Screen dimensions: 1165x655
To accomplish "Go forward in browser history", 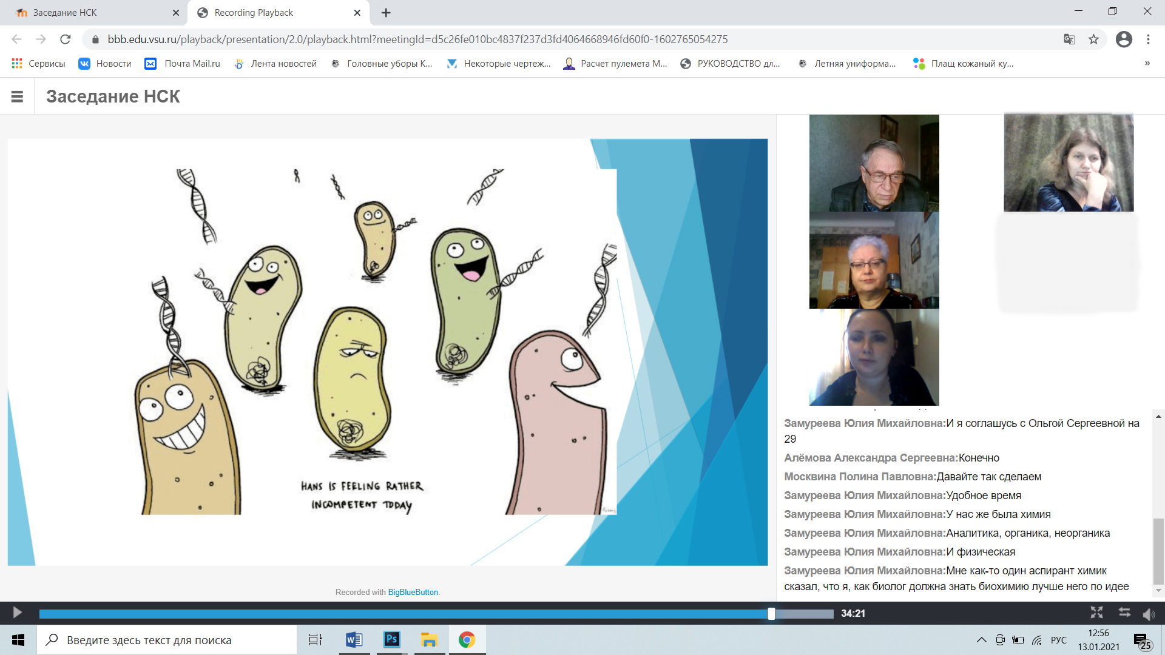I will pos(41,39).
